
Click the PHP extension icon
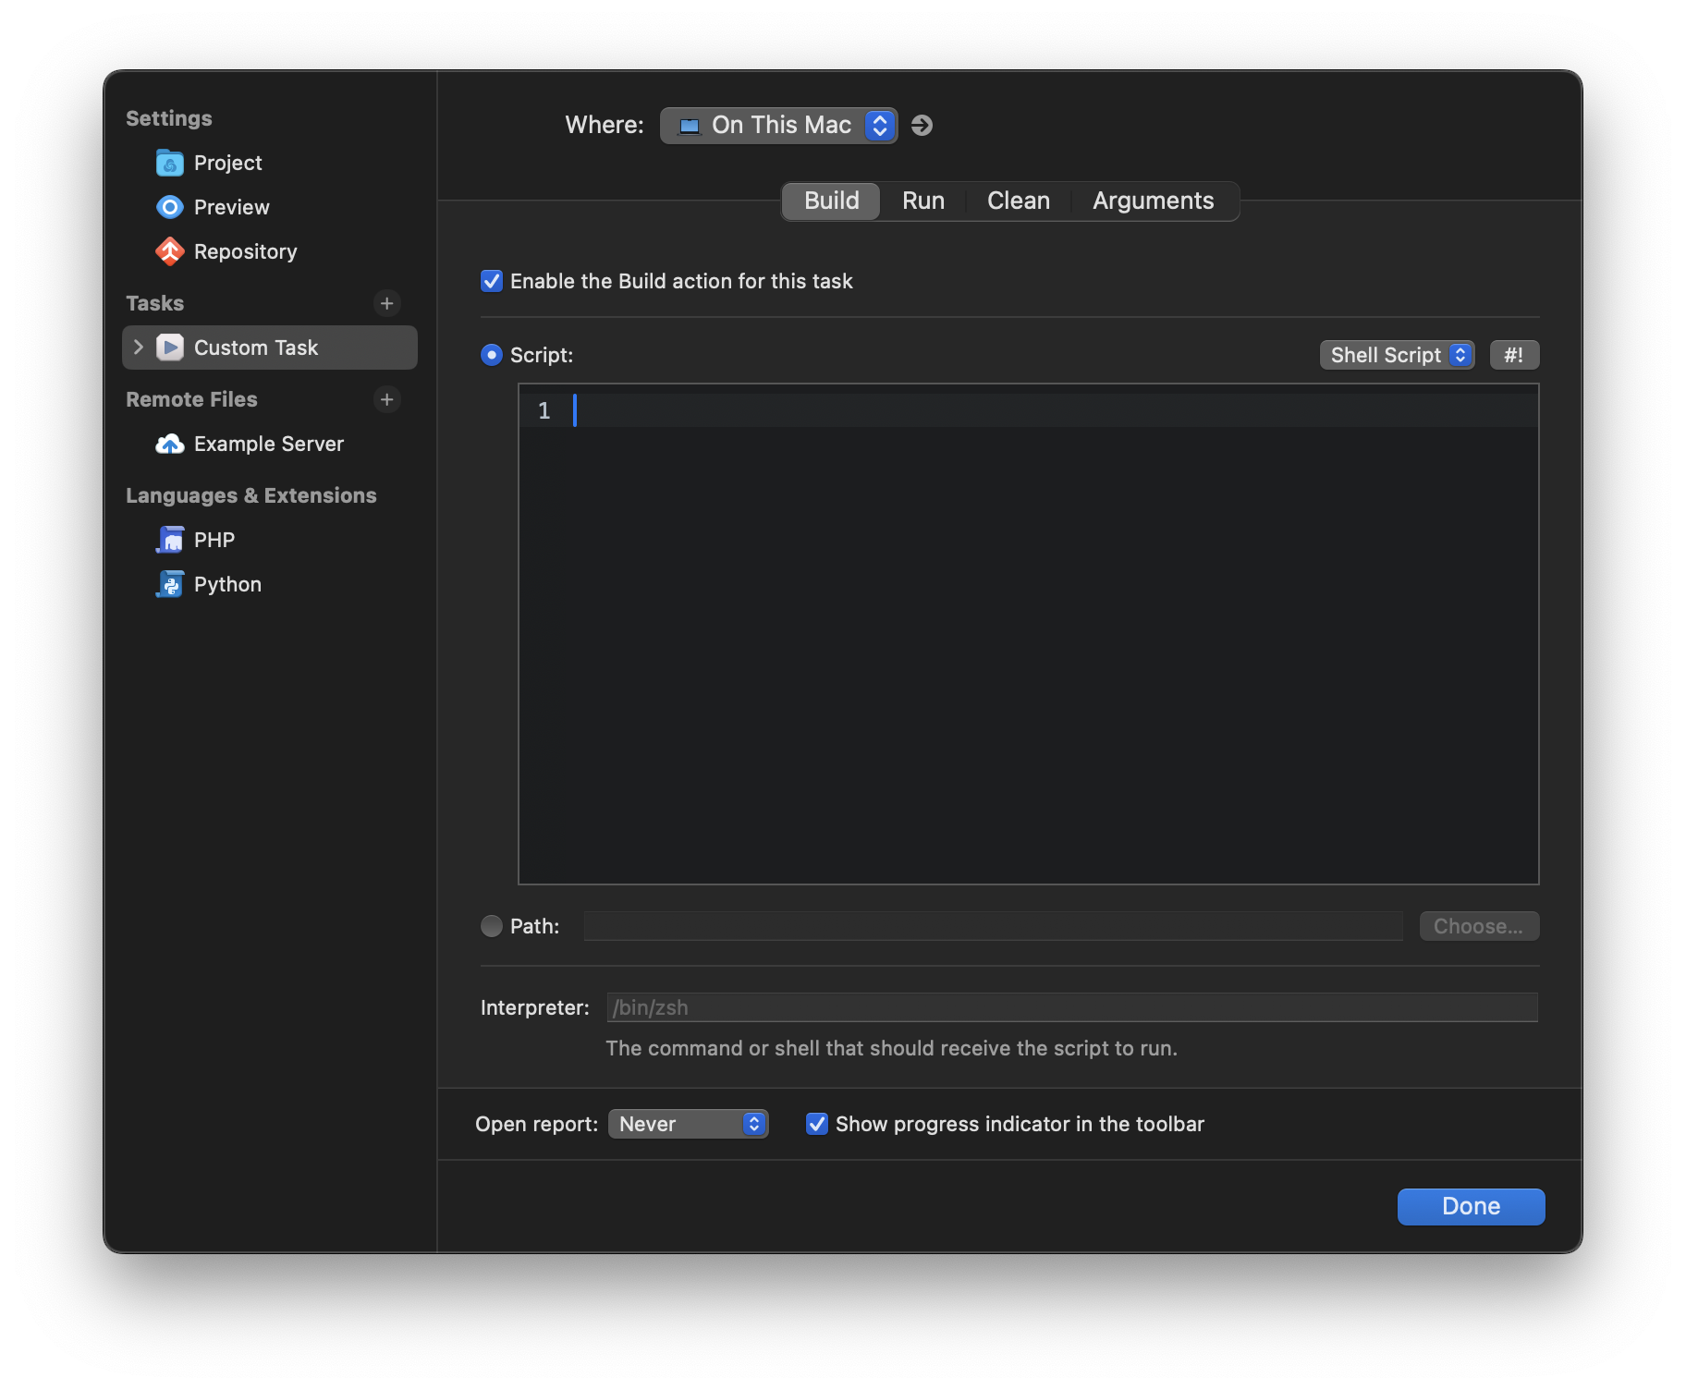click(170, 540)
